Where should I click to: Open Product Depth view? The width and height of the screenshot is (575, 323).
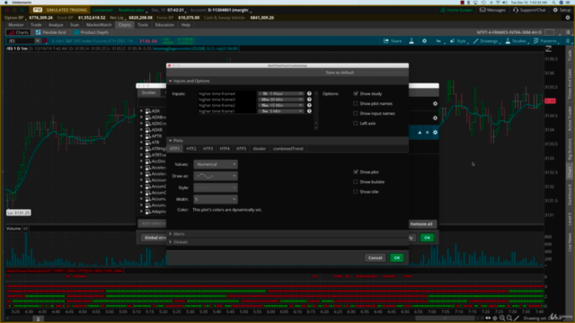(91, 32)
